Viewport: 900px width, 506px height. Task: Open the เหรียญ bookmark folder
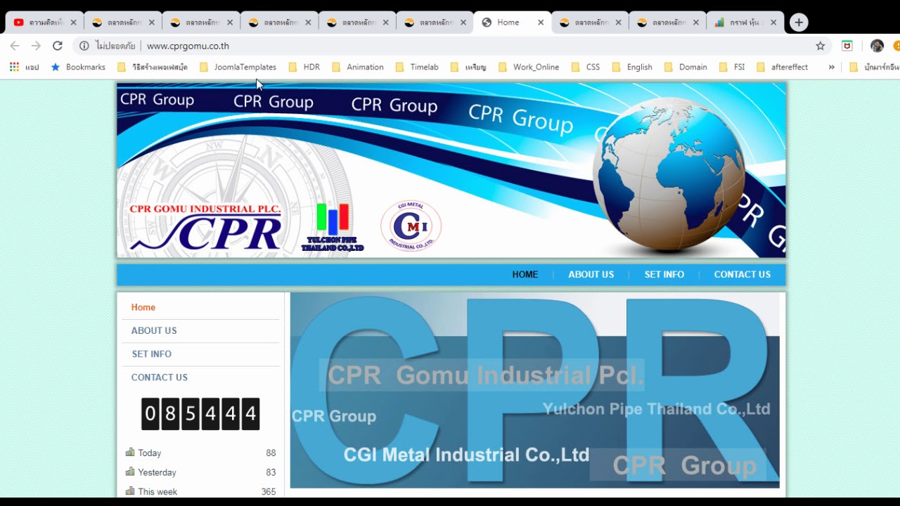coord(468,67)
